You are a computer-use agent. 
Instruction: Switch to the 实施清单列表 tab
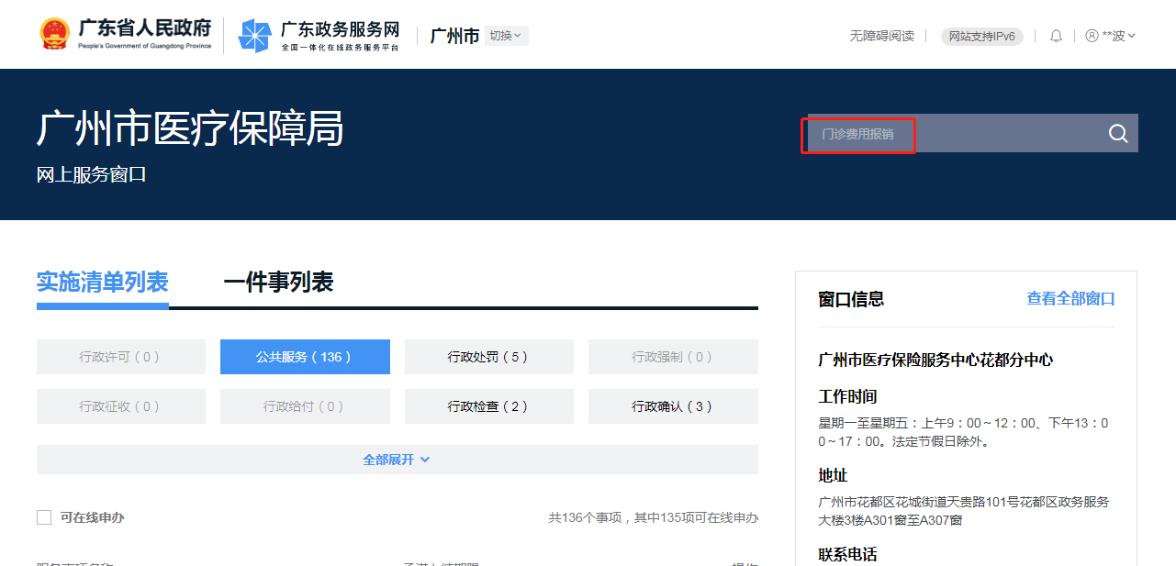[102, 283]
